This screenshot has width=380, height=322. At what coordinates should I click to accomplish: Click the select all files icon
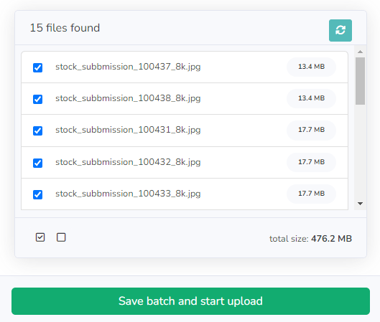pyautogui.click(x=40, y=237)
